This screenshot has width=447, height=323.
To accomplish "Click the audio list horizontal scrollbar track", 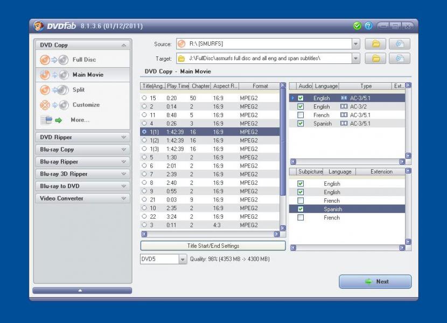I will click(347, 162).
